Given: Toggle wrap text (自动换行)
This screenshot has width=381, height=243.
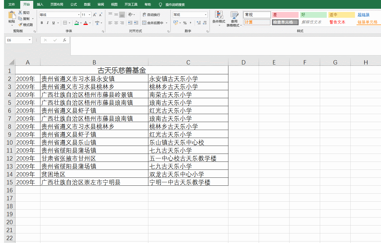Looking at the screenshot, I should [151, 15].
